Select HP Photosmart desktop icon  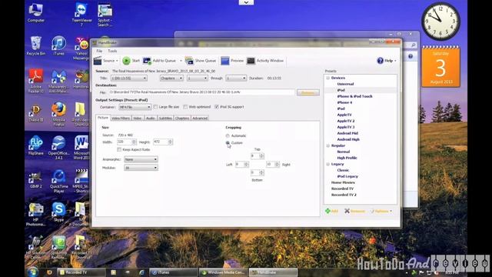pyautogui.click(x=36, y=215)
